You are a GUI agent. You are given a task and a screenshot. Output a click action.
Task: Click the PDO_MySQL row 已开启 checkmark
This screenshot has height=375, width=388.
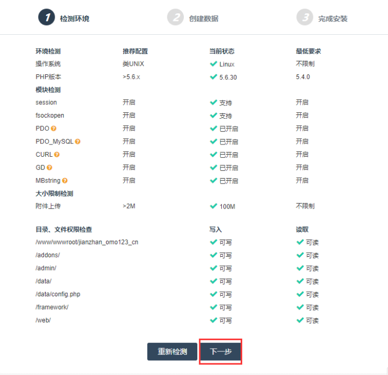(213, 142)
